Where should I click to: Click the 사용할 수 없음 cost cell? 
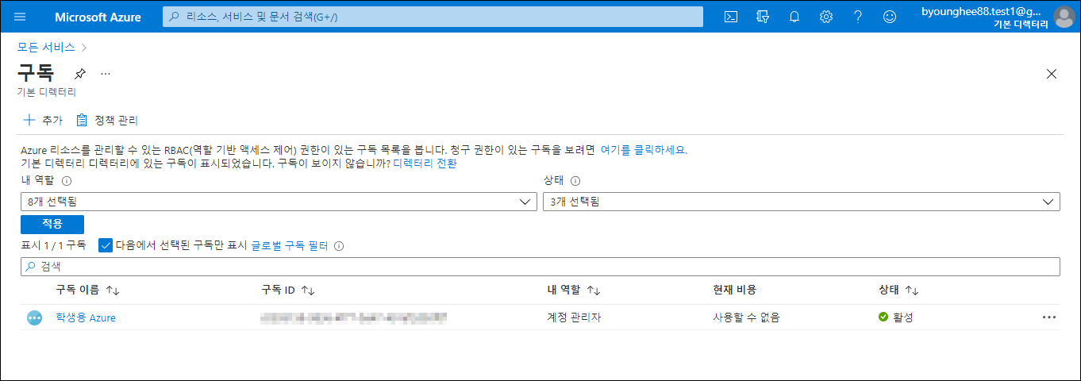(746, 317)
